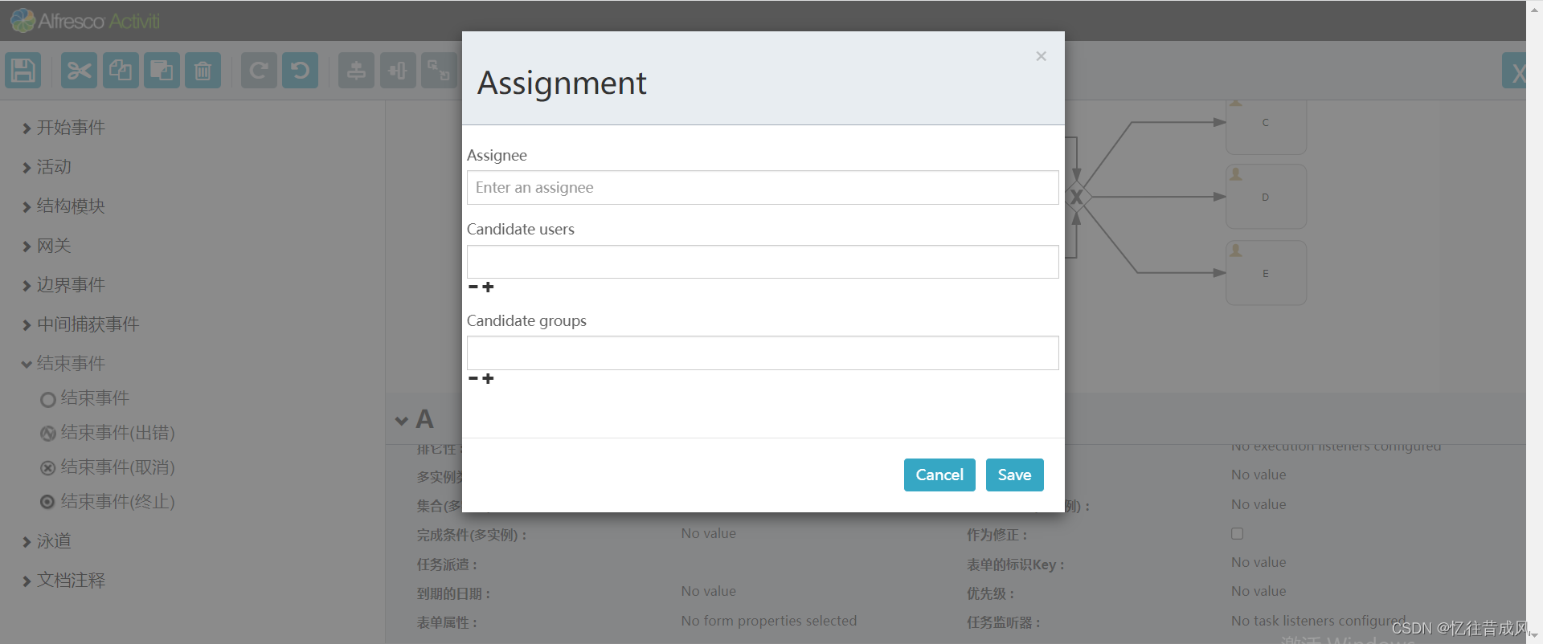
Task: Click the 到期的日期 No value field
Action: click(x=709, y=591)
